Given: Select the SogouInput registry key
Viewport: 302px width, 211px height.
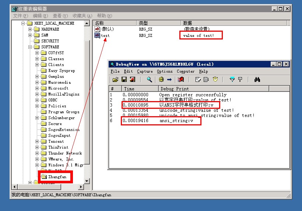Looking at the screenshot, I should [x=59, y=135].
